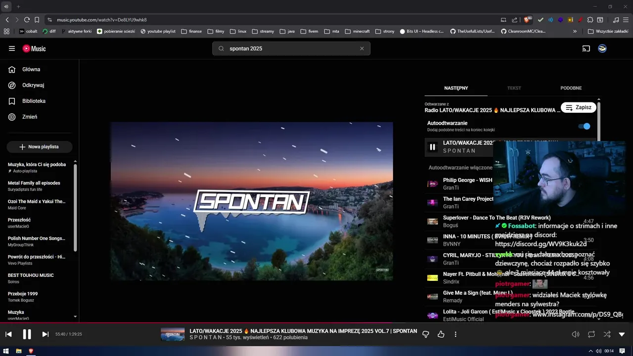
Task: Create a new playlist with Nowa playlista
Action: [x=39, y=147]
